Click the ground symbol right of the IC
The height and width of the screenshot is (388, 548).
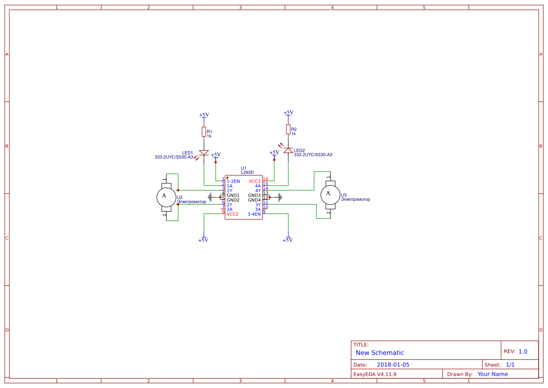pos(279,198)
